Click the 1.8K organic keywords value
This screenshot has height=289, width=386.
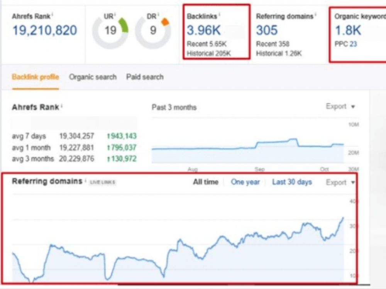(x=348, y=30)
